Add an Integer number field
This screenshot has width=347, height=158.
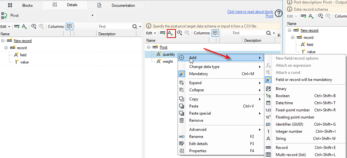coord(306,131)
